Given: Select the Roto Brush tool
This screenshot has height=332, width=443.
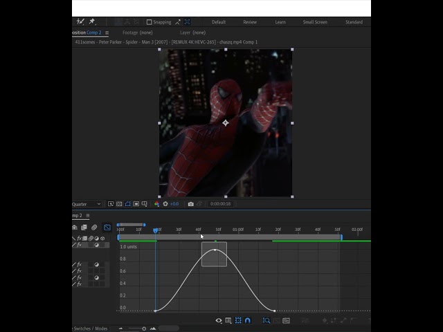Looking at the screenshot, I should [x=80, y=21].
